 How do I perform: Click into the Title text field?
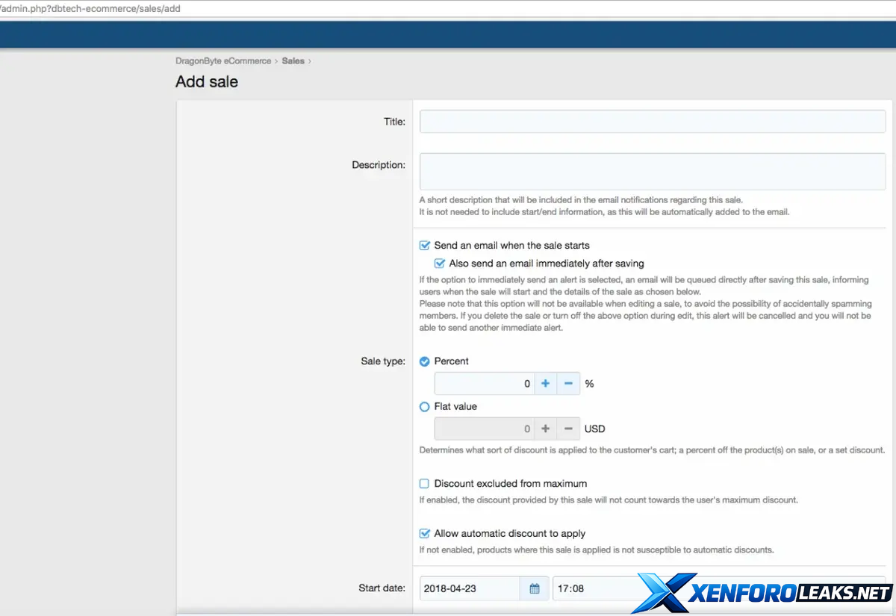(652, 122)
